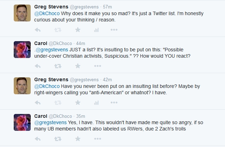Click Greg Stevens' avatar on the 57m tweet
This screenshot has width=225, height=147.
(x=22, y=13)
